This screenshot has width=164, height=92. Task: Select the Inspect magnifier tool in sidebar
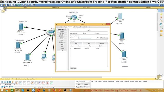pos(161,21)
